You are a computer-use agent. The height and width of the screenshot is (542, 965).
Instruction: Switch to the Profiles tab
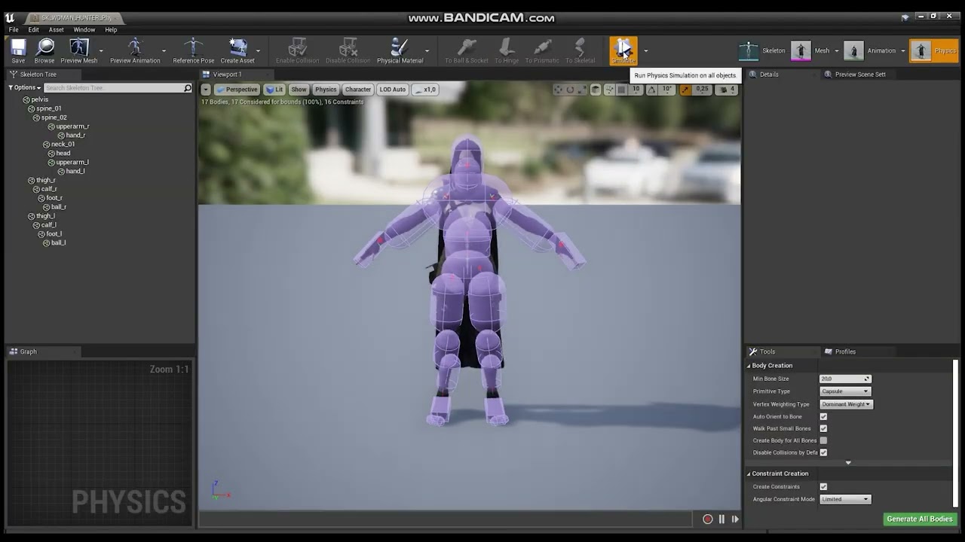tap(845, 352)
